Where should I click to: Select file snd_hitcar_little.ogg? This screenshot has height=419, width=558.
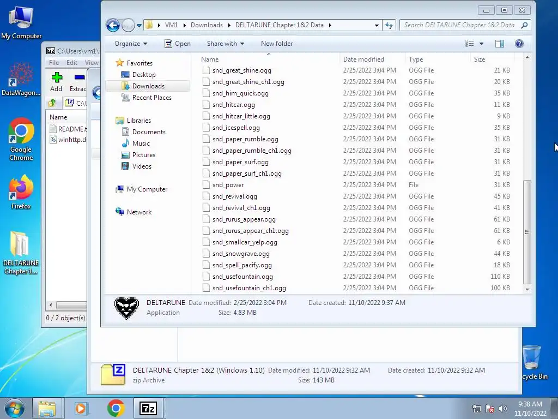(241, 116)
